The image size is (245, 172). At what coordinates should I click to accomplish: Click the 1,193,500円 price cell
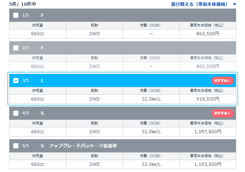tap(207, 164)
